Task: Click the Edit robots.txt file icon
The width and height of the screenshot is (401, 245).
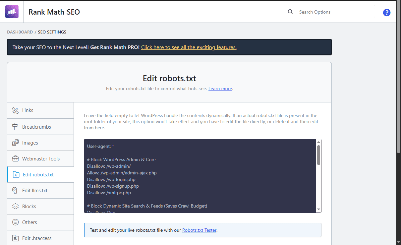Action: 16,175
